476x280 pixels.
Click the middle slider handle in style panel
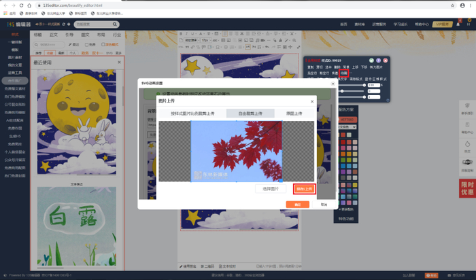(x=342, y=91)
